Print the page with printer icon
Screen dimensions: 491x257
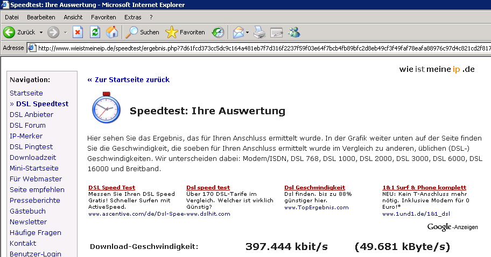point(259,32)
